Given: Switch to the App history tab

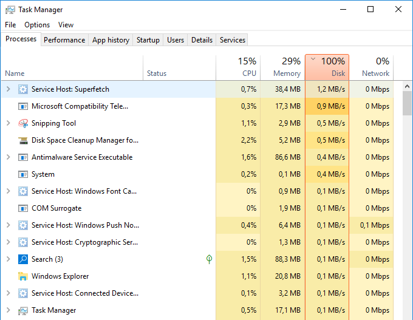Looking at the screenshot, I should (111, 40).
